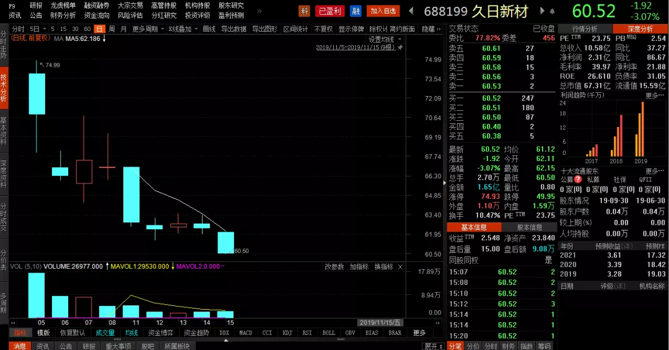Click the pin icon beside the date range
The height and width of the screenshot is (350, 669).
pyautogui.click(x=400, y=47)
